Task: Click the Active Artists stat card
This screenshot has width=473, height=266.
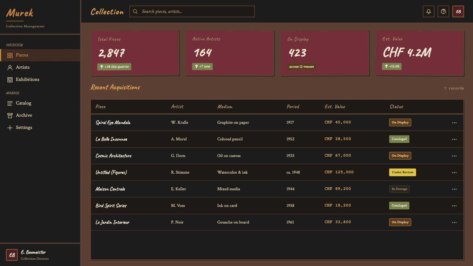Action: [x=230, y=53]
